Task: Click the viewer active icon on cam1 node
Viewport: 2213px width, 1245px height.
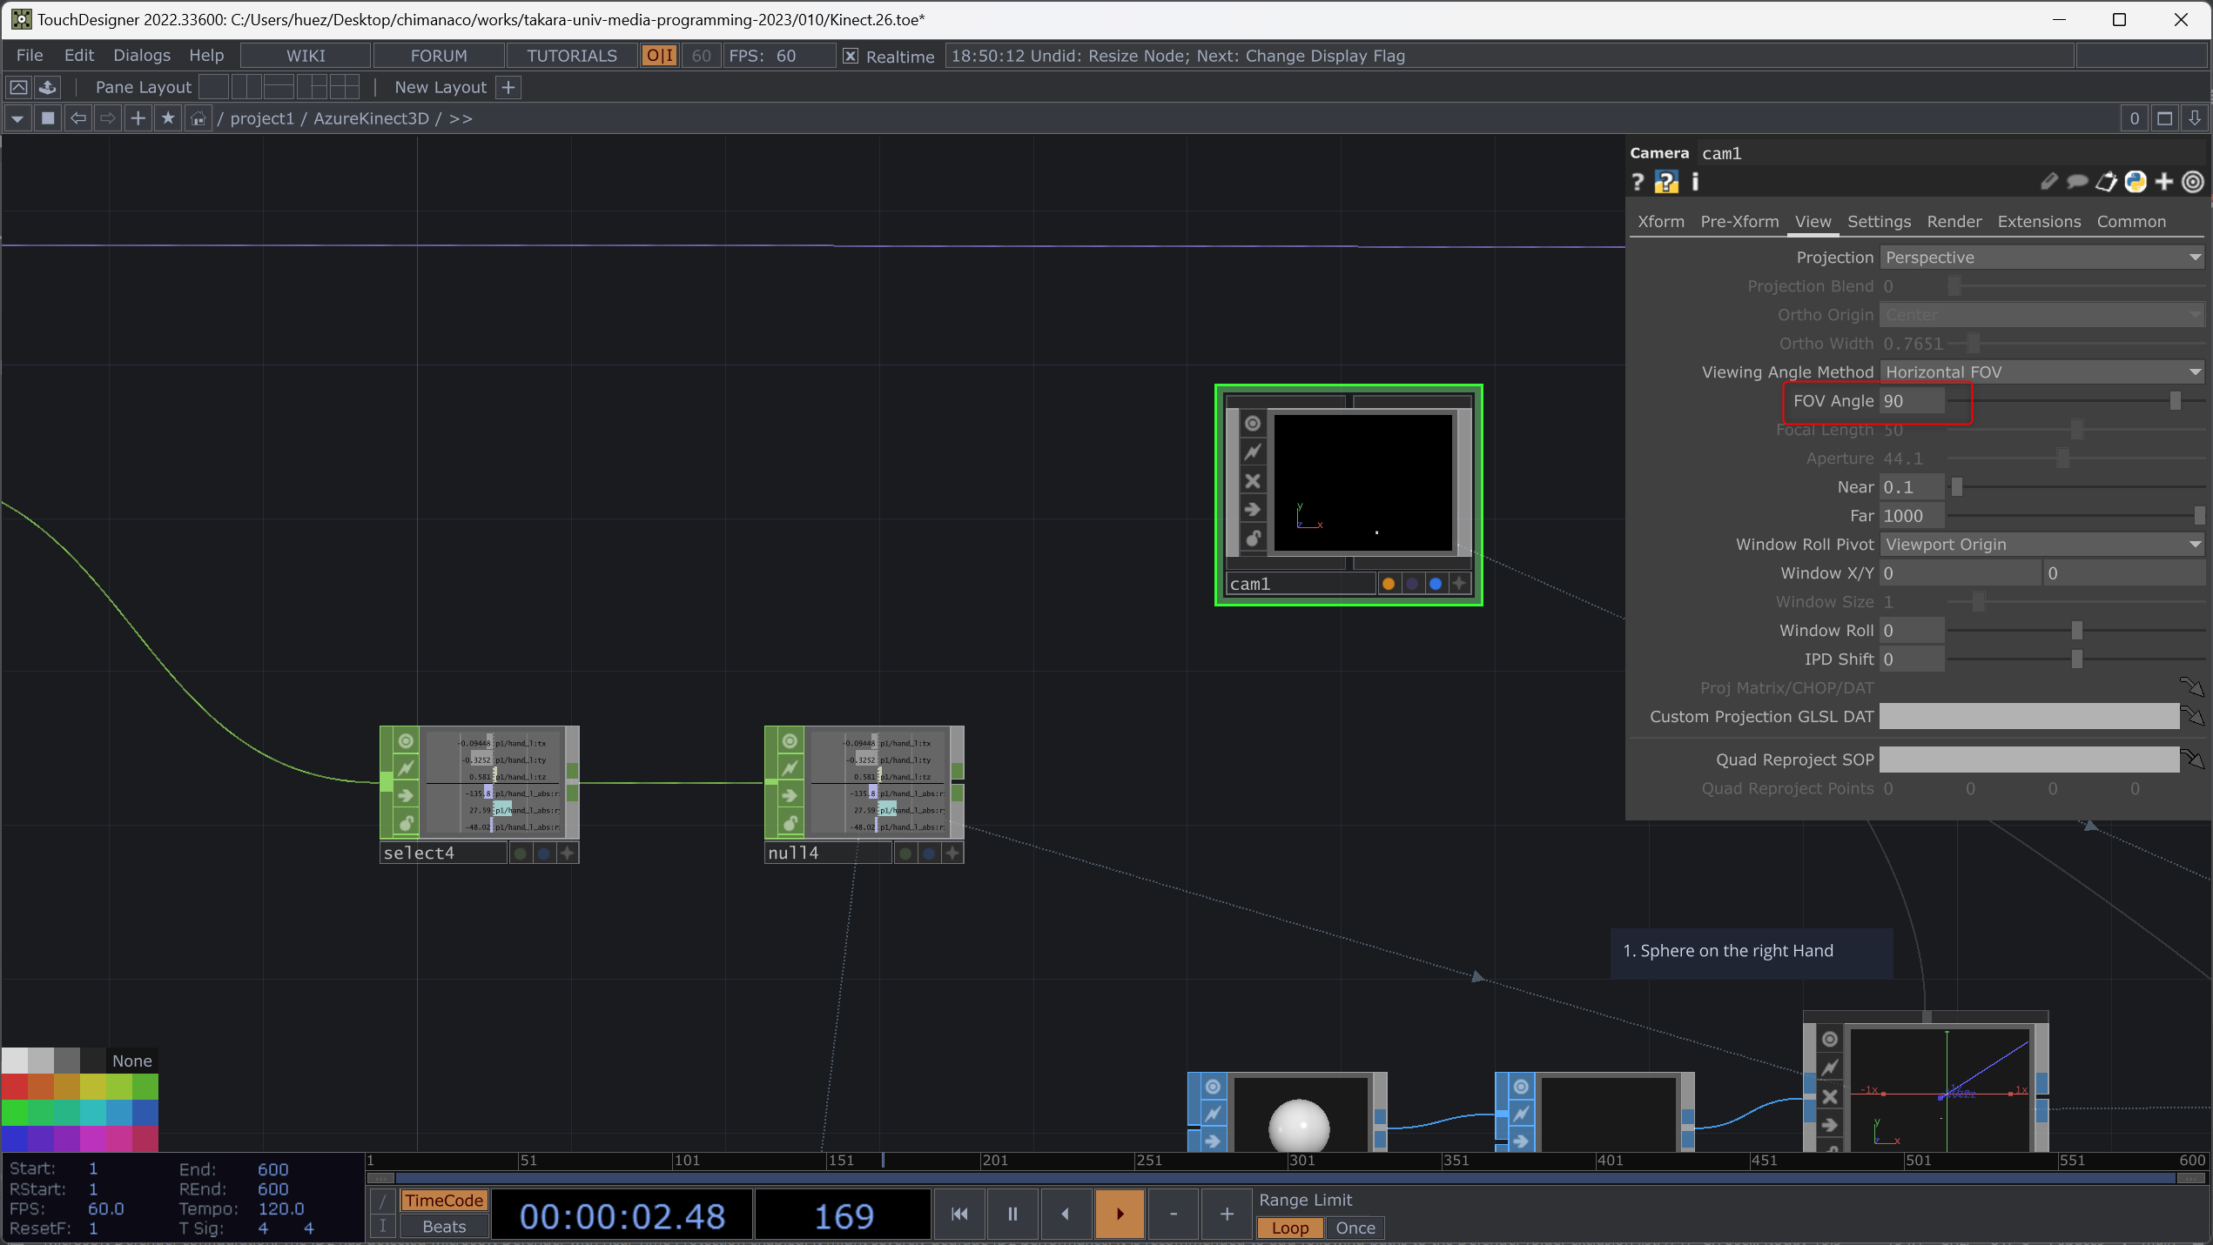Action: coord(1252,424)
